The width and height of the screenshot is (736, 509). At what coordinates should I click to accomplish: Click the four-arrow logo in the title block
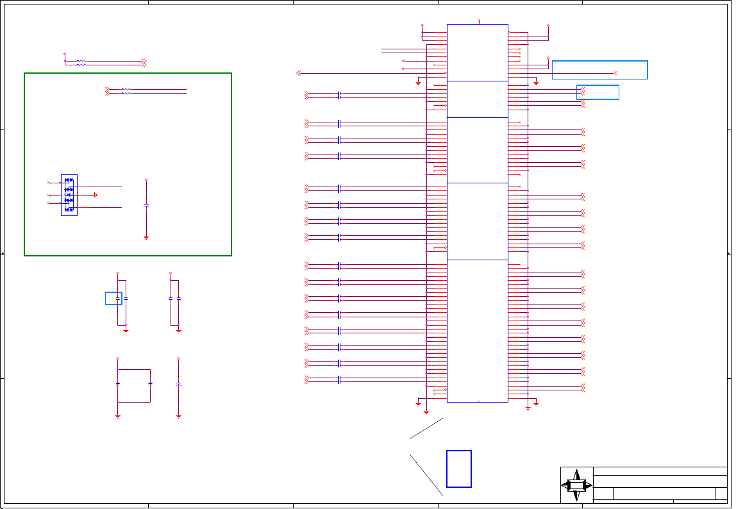click(577, 485)
